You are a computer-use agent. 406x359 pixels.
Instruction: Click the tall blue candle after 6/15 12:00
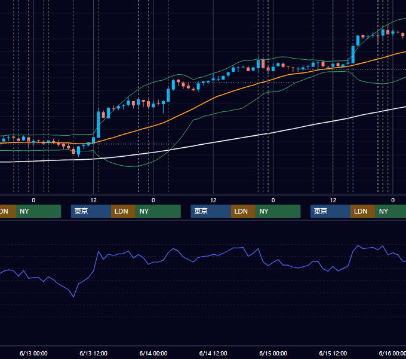[x=353, y=54]
